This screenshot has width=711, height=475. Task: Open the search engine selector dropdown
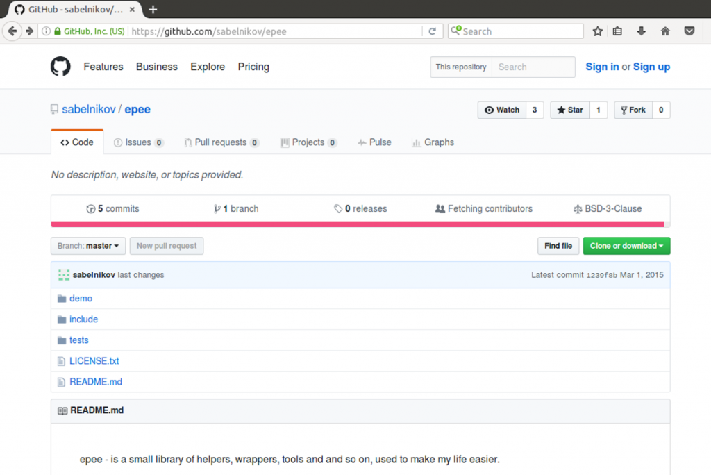[x=456, y=31]
